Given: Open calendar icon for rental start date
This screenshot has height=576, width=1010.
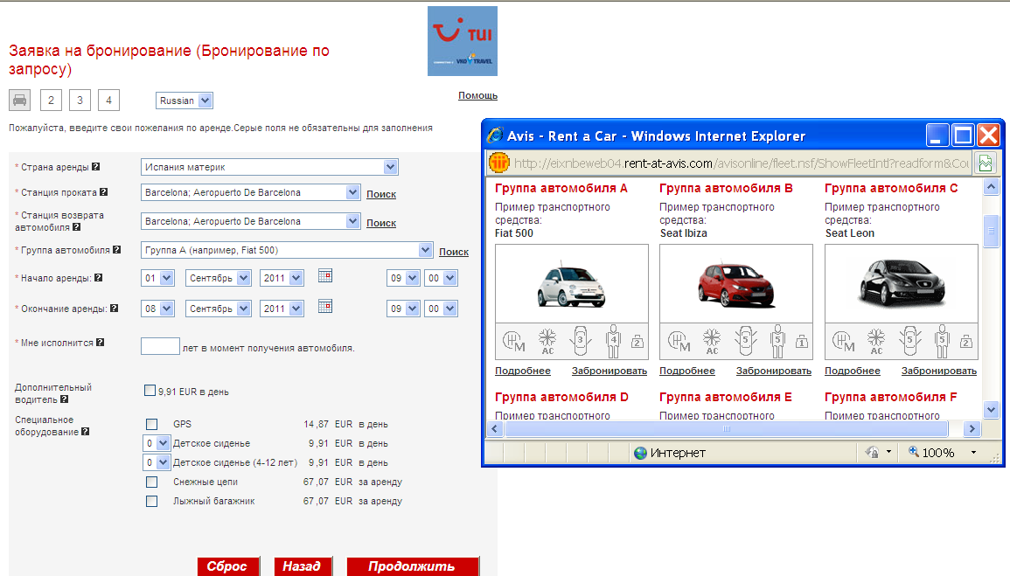Looking at the screenshot, I should point(325,276).
